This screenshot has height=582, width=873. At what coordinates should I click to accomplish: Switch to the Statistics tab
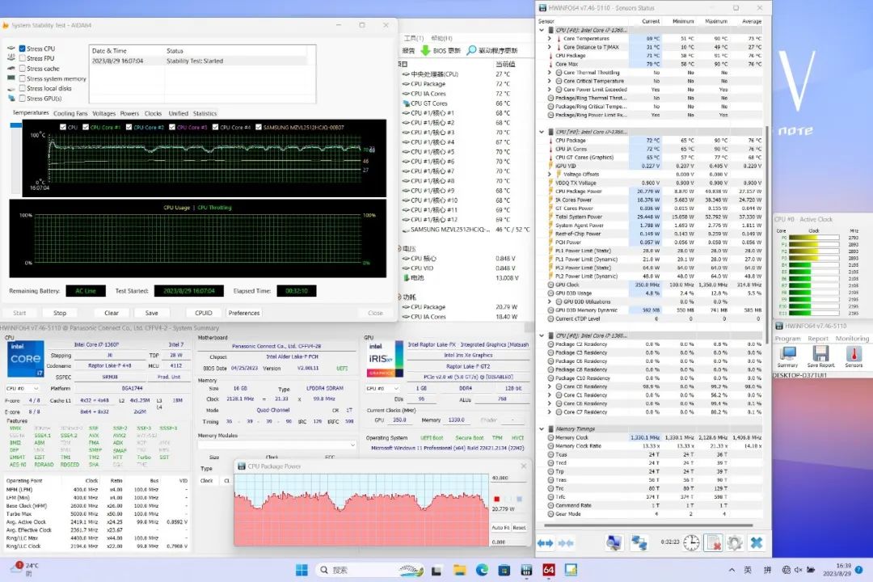coord(205,114)
